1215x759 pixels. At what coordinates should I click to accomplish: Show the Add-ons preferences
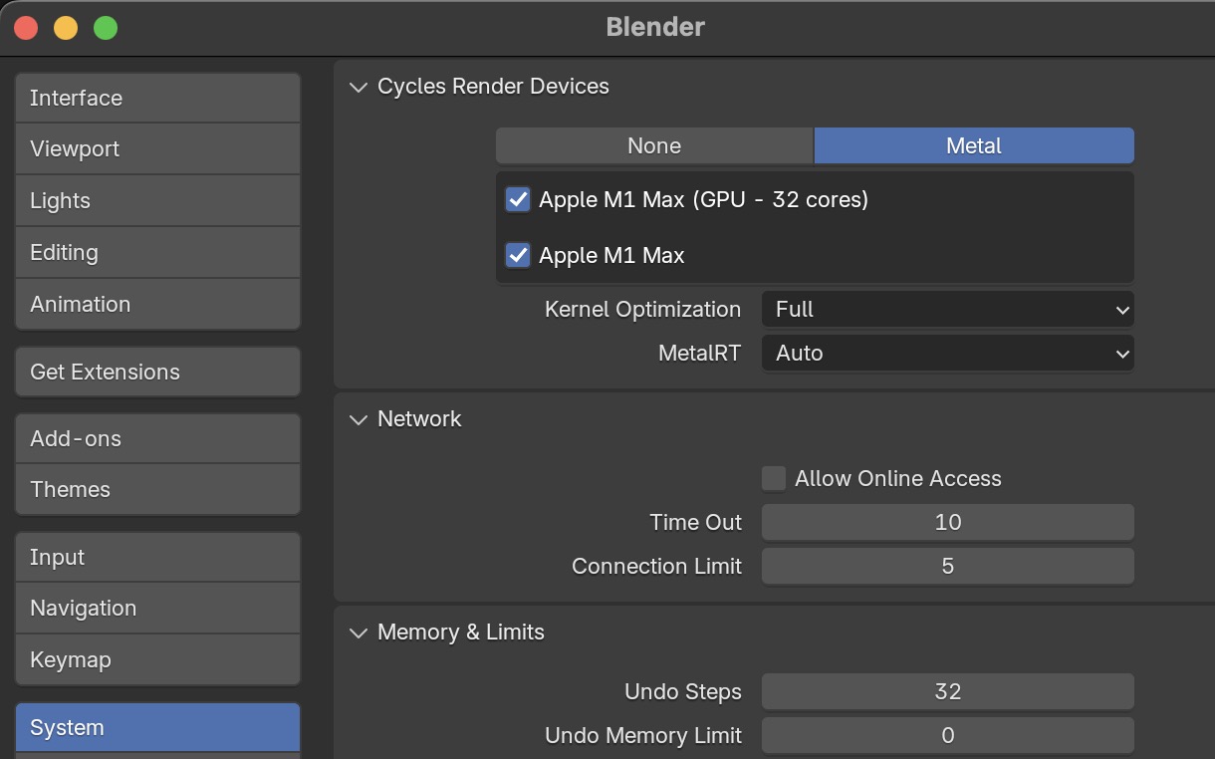pos(157,438)
